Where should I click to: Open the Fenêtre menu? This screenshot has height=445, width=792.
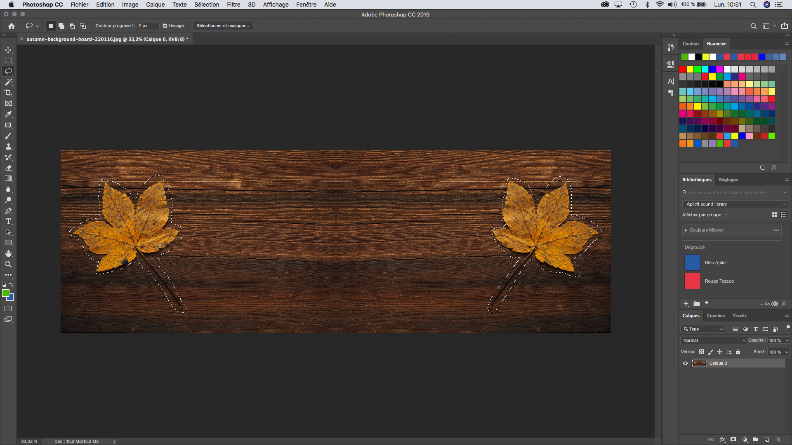click(x=306, y=5)
